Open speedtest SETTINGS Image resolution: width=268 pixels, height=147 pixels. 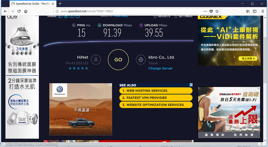tap(183, 16)
